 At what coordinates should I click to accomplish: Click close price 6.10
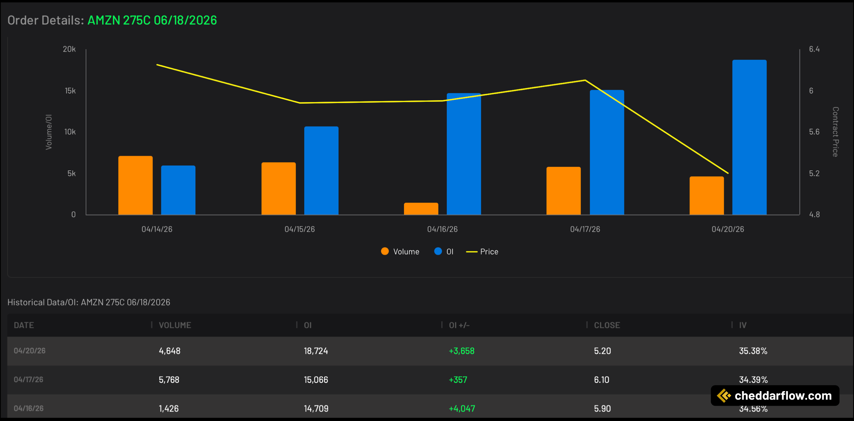(x=602, y=380)
